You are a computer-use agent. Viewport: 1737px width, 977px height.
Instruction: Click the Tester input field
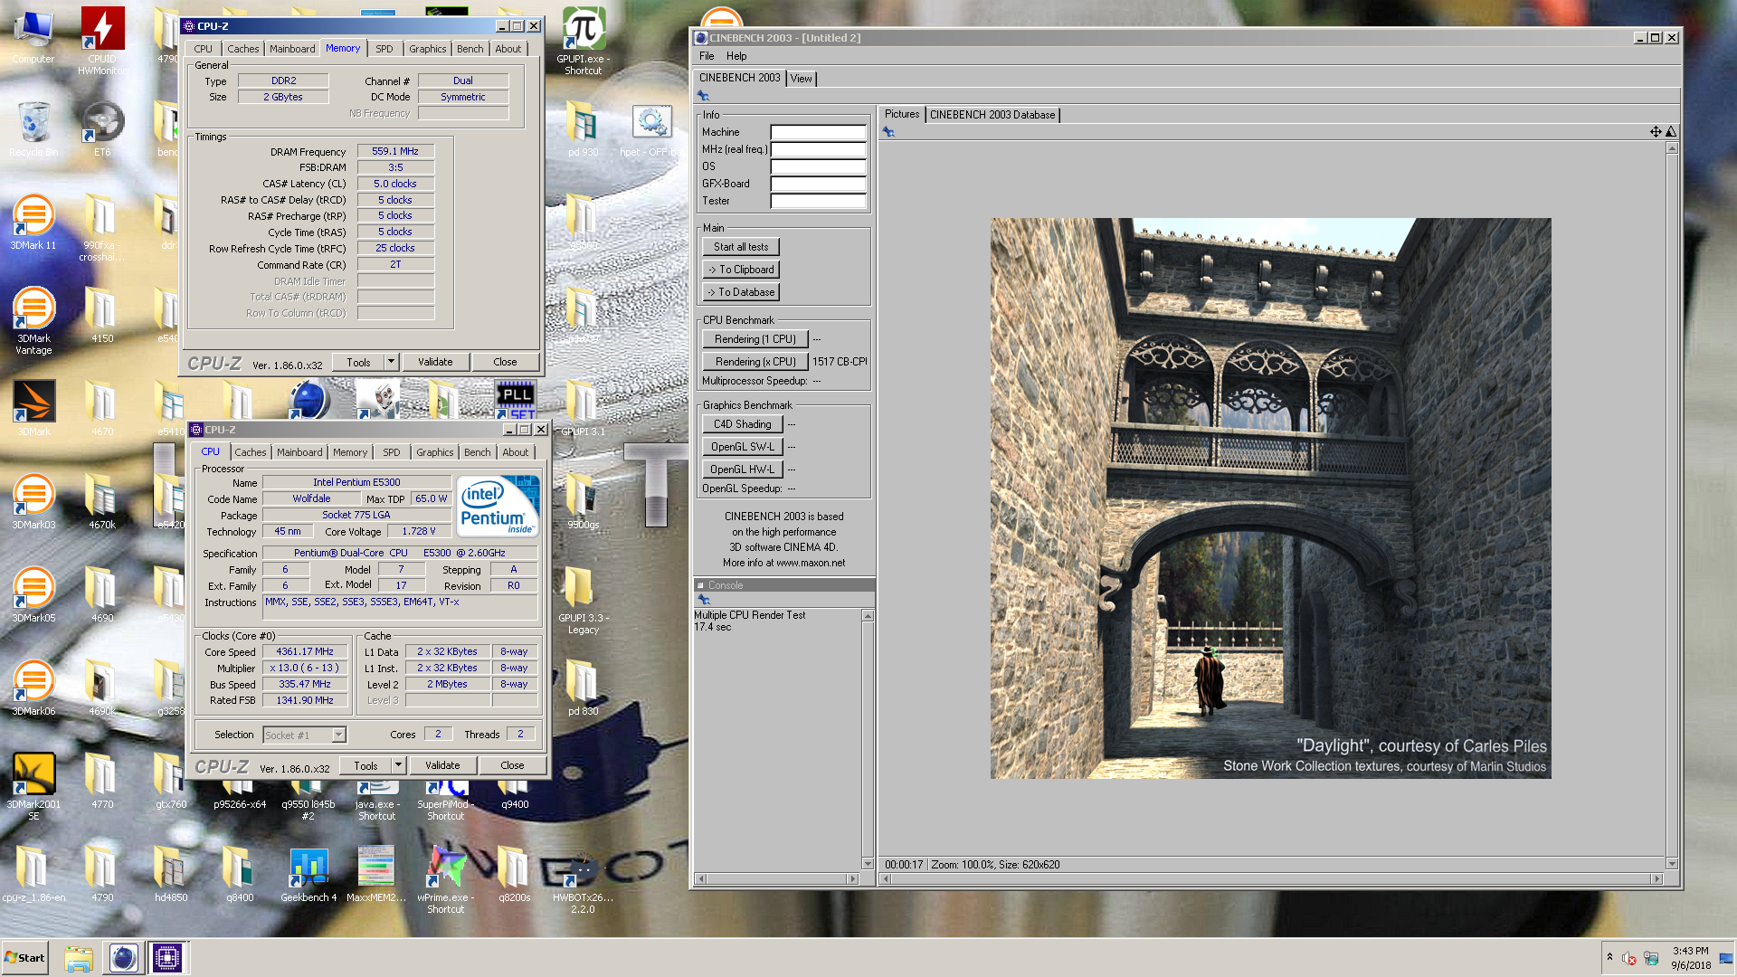(818, 201)
